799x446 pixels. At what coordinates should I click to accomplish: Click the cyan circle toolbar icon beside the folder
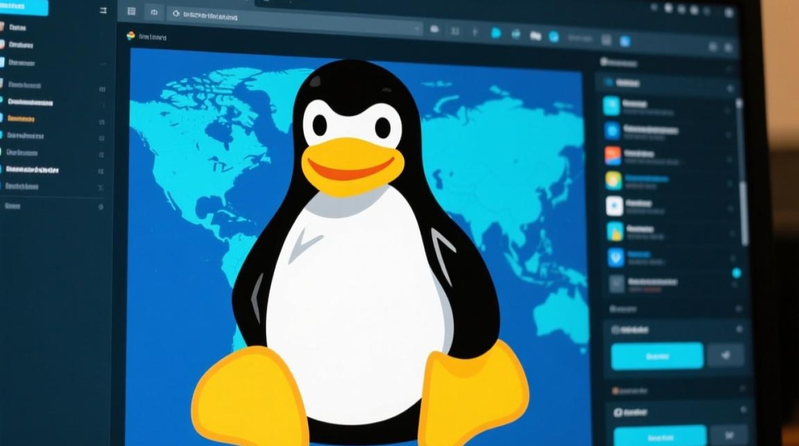click(x=553, y=36)
